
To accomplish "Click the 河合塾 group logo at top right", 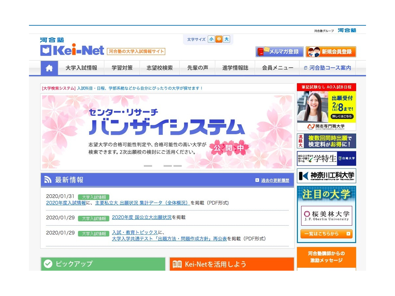I will point(347,30).
